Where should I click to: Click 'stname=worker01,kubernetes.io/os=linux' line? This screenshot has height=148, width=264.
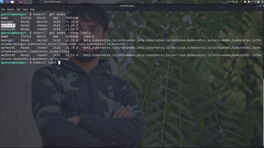35,51
